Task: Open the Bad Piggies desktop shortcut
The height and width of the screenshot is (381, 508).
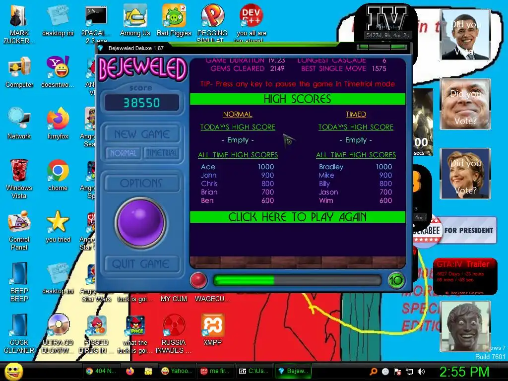Action: (x=174, y=21)
